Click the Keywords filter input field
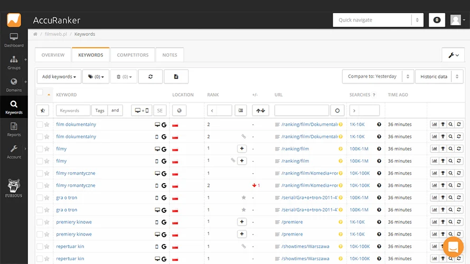This screenshot has height=264, width=470. coord(73,110)
